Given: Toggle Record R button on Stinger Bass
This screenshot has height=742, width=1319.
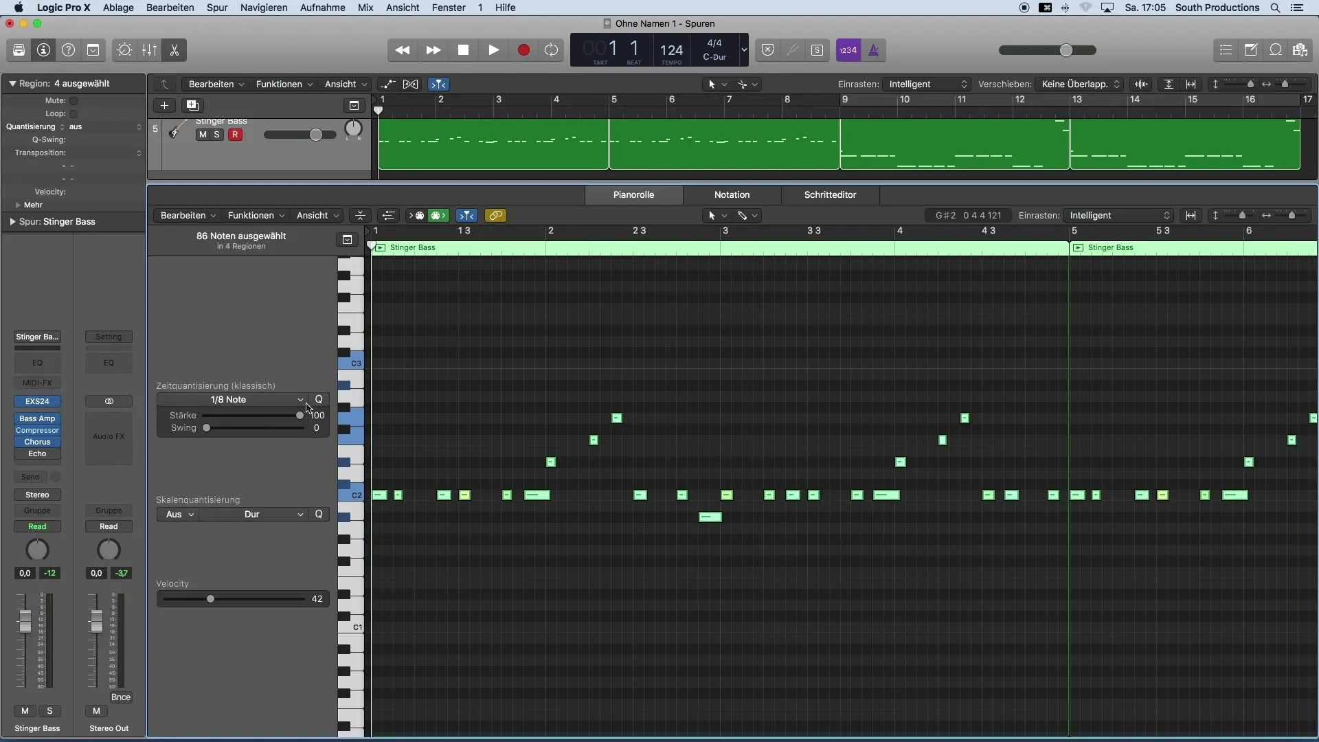Looking at the screenshot, I should [x=235, y=135].
